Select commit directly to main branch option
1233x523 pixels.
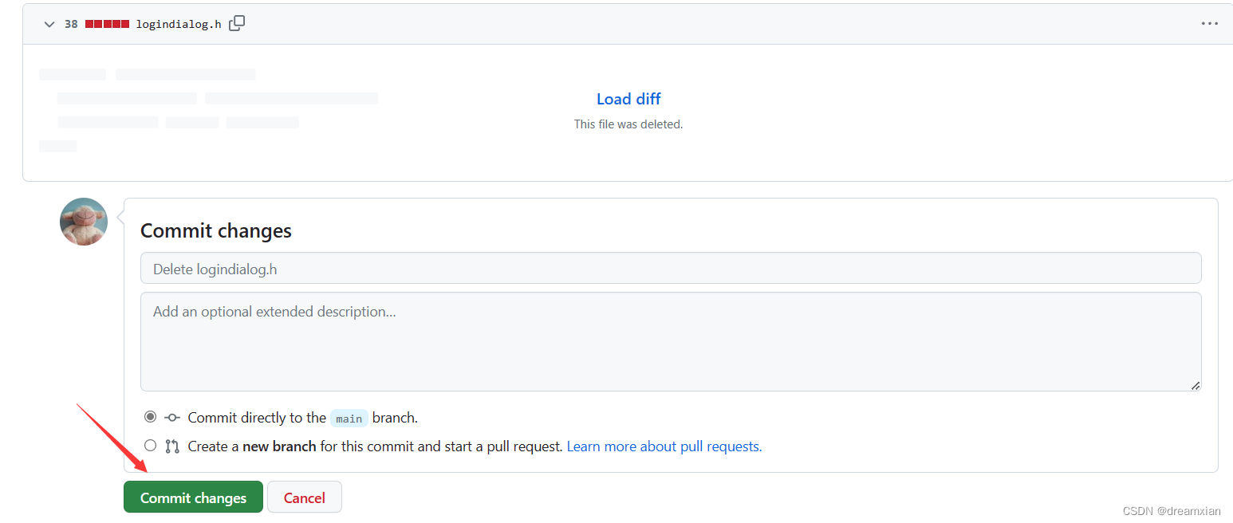[x=150, y=416]
